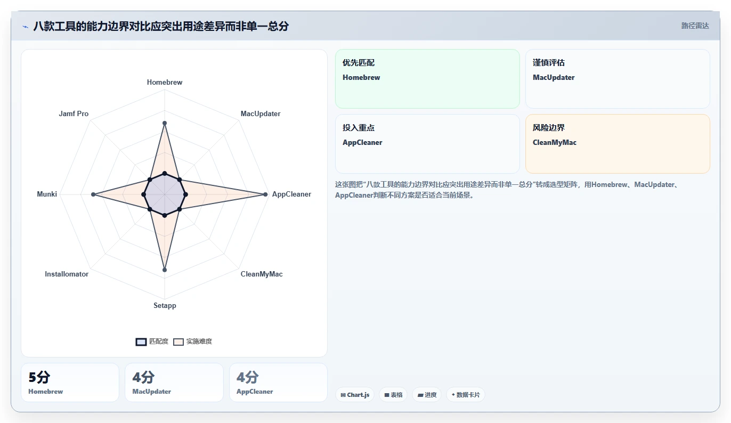The image size is (731, 423).
Task: Toggle the 匹配度 legend swatch
Action: (141, 341)
